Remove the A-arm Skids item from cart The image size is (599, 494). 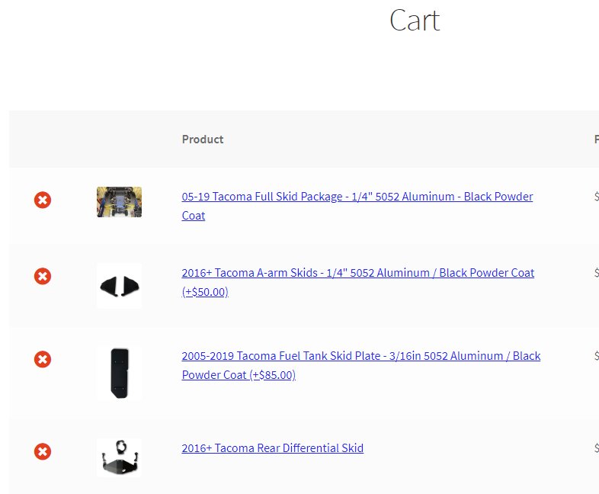(x=43, y=276)
